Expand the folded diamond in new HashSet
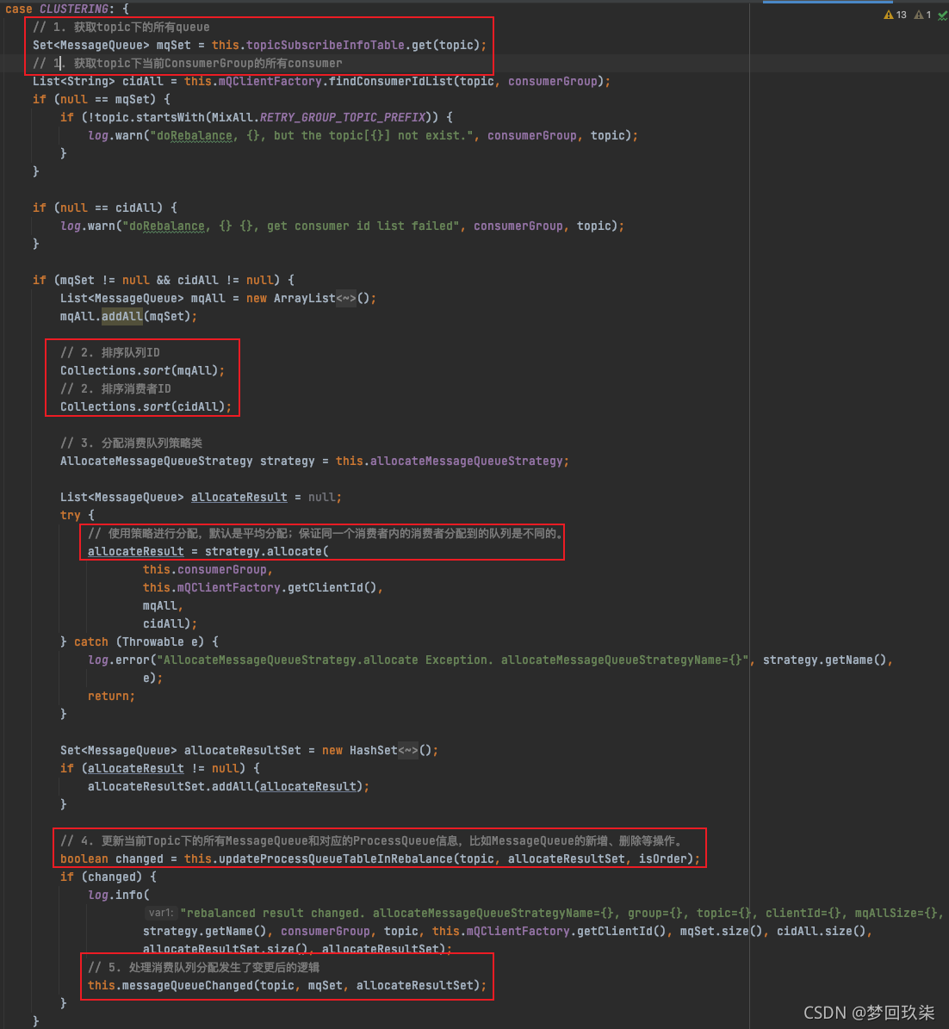 tap(408, 751)
